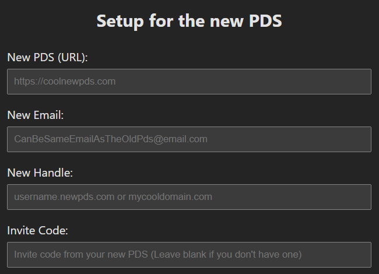Click the "New PDS (URL):" label
Screen dimensions: 379x274
[x=47, y=57]
